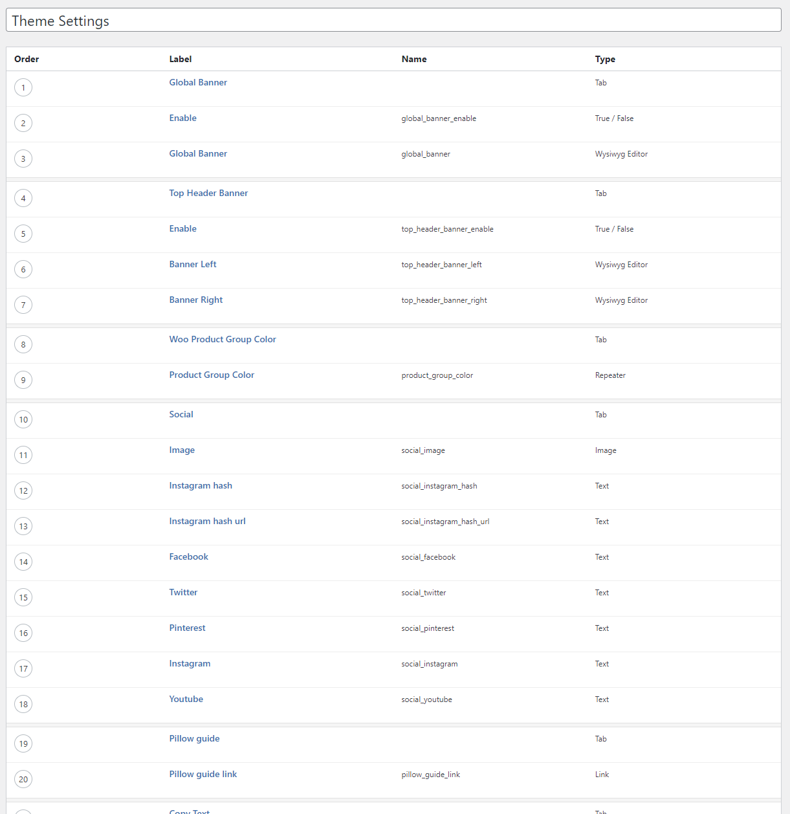Screen dimensions: 790x814
Task: Open the Youtube field settings
Action: pos(186,699)
